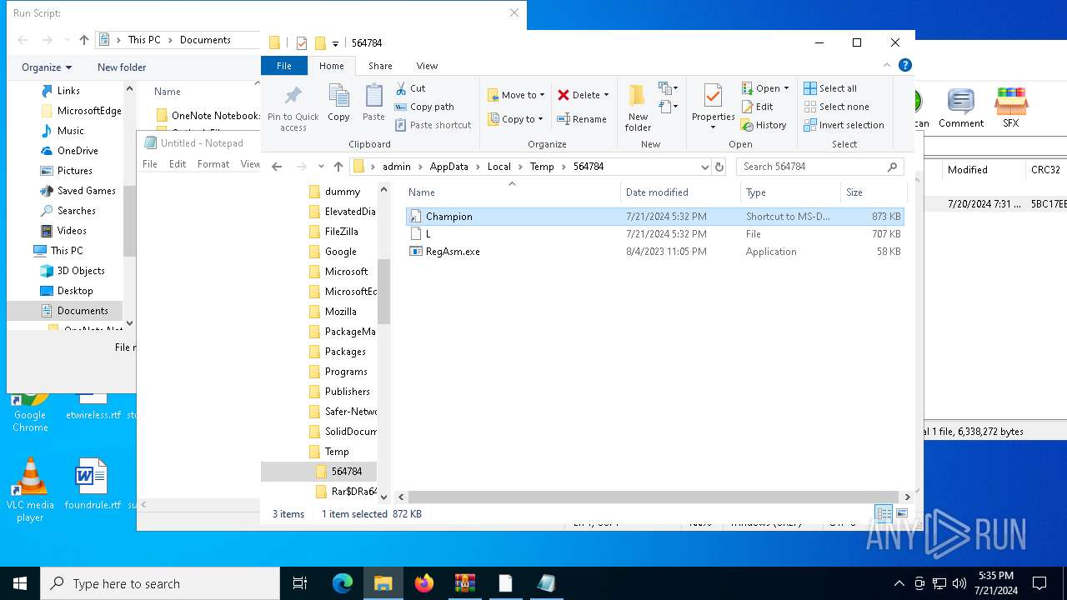Open the File tab in Explorer
Viewport: 1067px width, 600px height.
284,66
